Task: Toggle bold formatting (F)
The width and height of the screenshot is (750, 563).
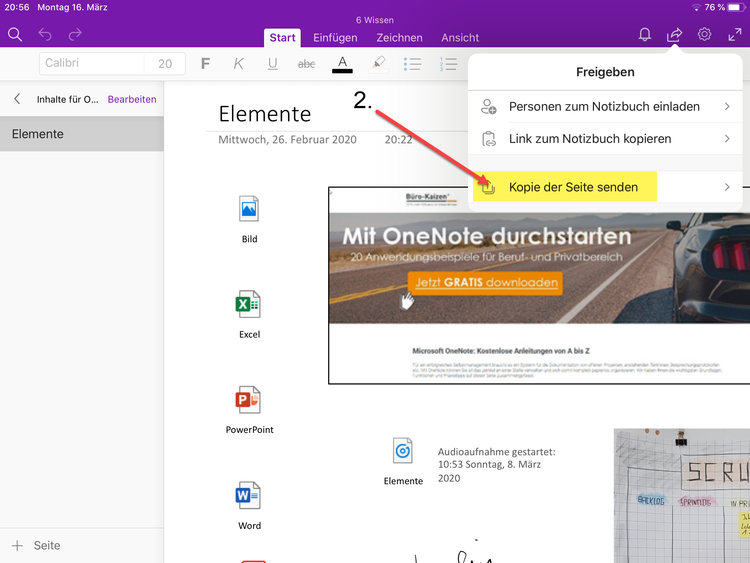Action: click(205, 64)
